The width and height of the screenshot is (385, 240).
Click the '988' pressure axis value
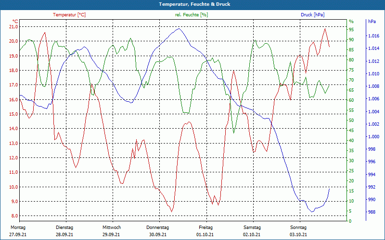[x=372, y=212]
